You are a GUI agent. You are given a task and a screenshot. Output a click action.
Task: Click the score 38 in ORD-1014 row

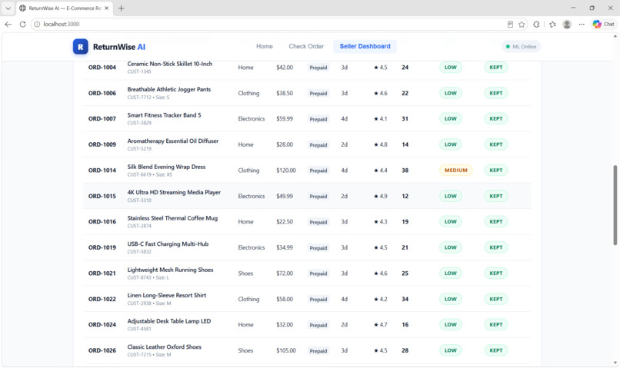pyautogui.click(x=405, y=171)
